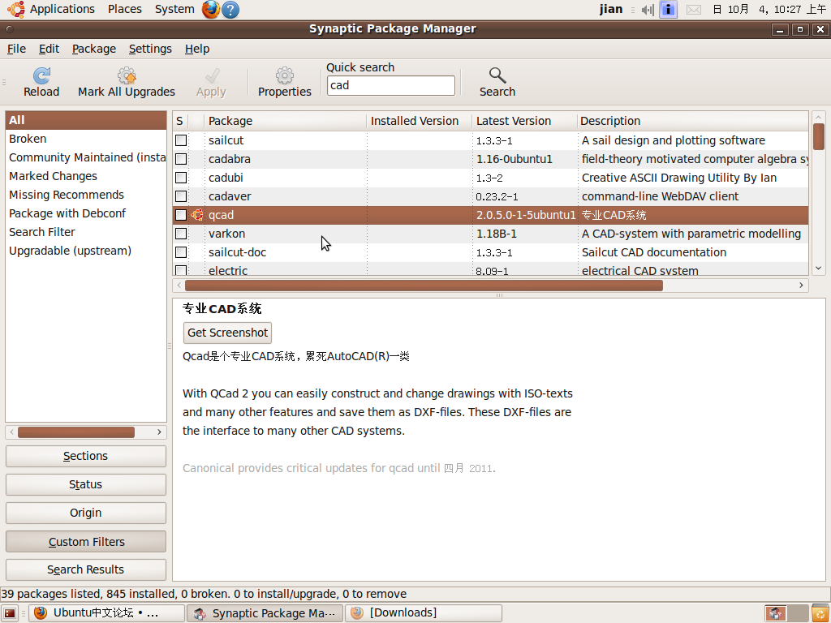The height and width of the screenshot is (623, 831).
Task: Sort by the Description column header
Action: click(x=693, y=121)
